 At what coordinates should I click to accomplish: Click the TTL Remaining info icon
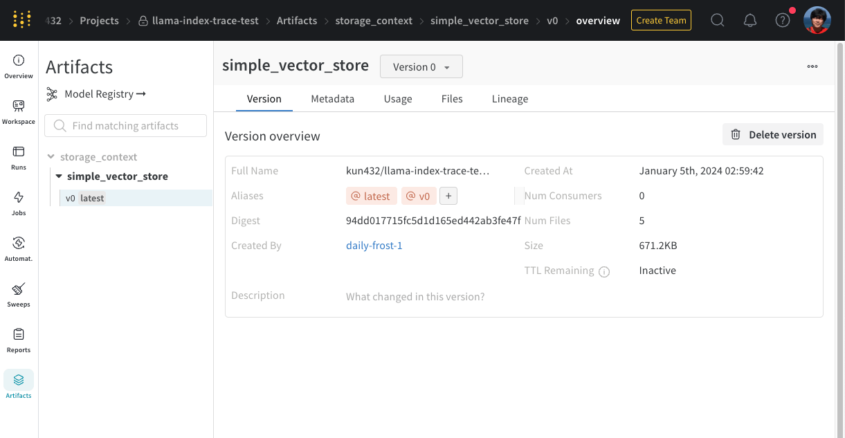pos(604,271)
